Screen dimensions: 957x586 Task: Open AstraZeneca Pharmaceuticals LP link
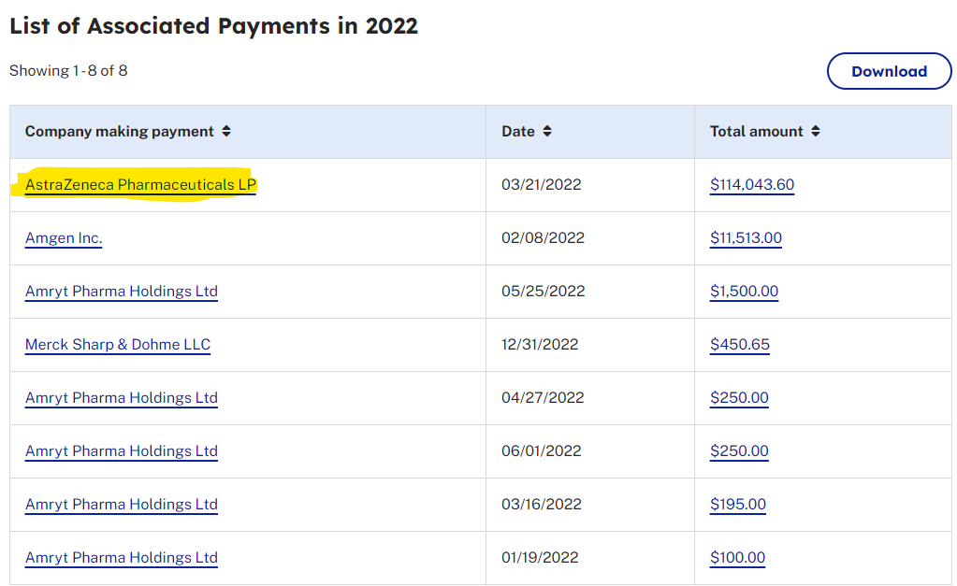[x=140, y=185]
